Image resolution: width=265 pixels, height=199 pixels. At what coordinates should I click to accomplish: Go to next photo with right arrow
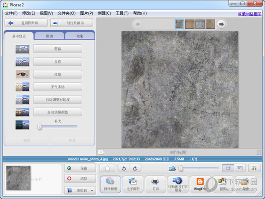(221, 24)
